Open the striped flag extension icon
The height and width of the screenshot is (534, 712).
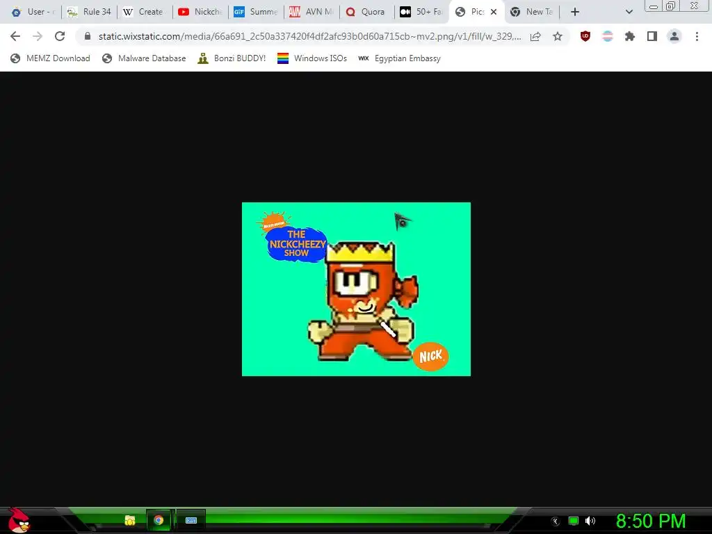pos(608,36)
